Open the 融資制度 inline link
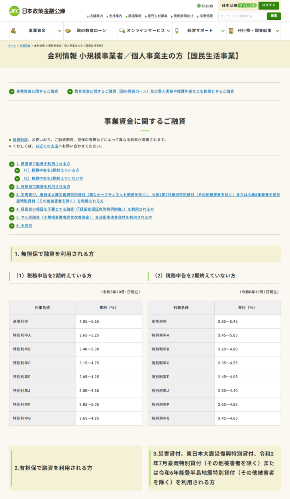 pyautogui.click(x=20, y=140)
